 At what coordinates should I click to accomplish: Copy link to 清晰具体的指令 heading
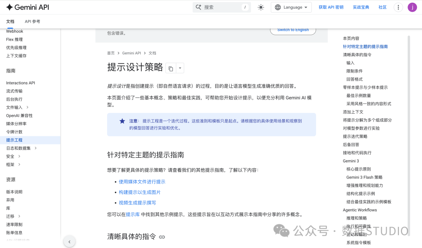[162, 237]
